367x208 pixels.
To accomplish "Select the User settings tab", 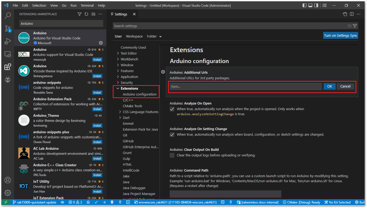I will (x=118, y=36).
